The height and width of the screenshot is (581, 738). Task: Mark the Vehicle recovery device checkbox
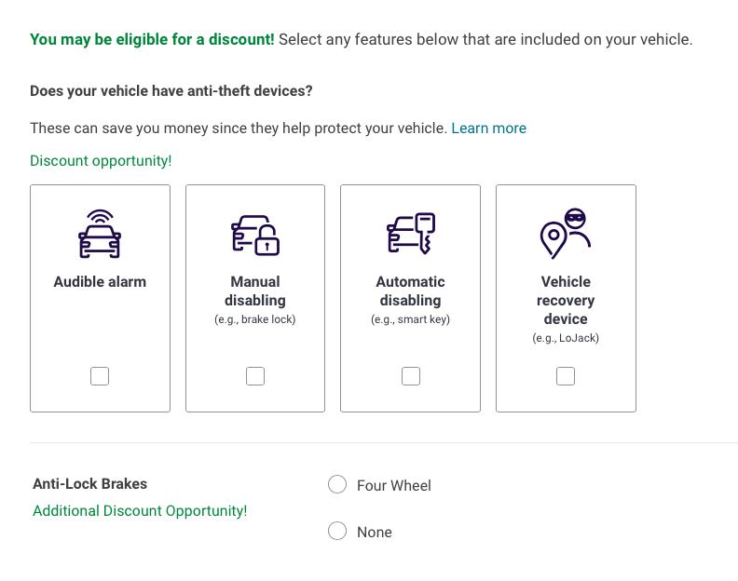click(x=566, y=376)
